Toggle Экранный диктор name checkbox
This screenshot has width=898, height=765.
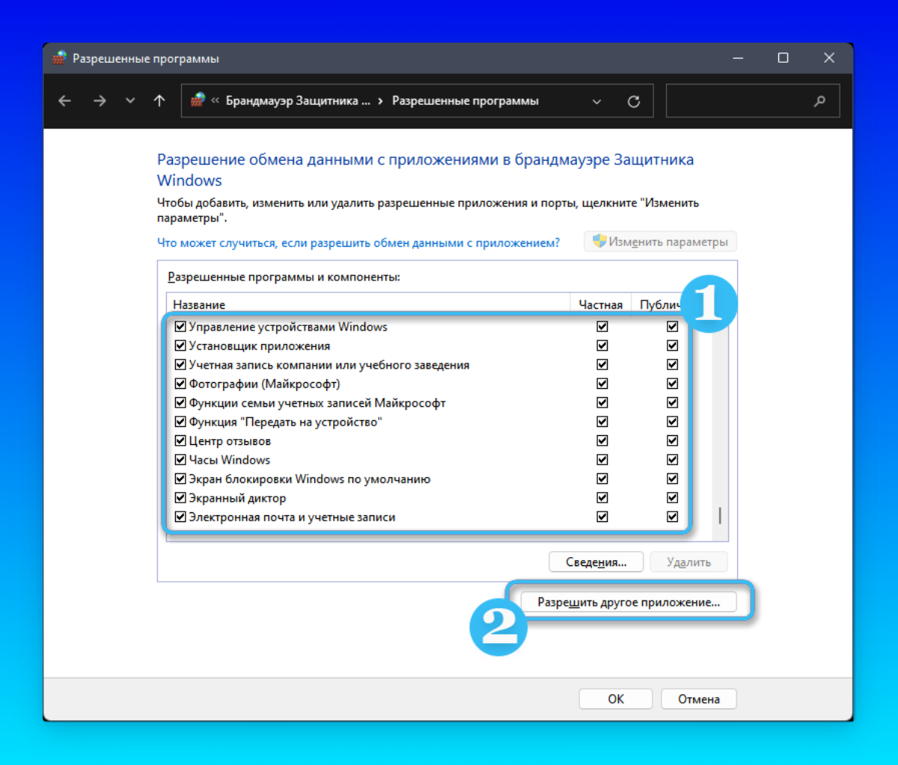[x=180, y=498]
